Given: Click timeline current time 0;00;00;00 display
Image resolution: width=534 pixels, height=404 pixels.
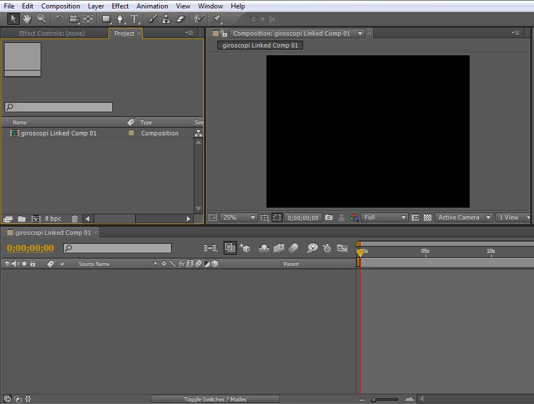Looking at the screenshot, I should [30, 248].
